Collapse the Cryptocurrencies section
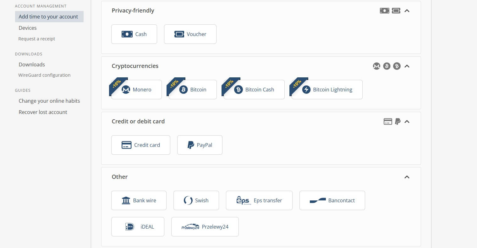Viewport: 477px width, 248px height. (407, 66)
